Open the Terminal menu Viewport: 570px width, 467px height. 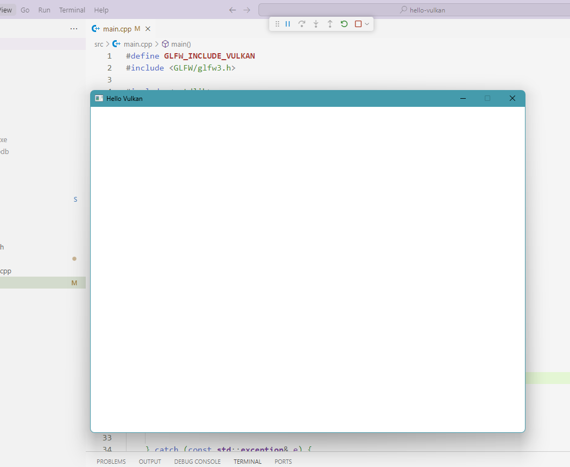click(72, 10)
